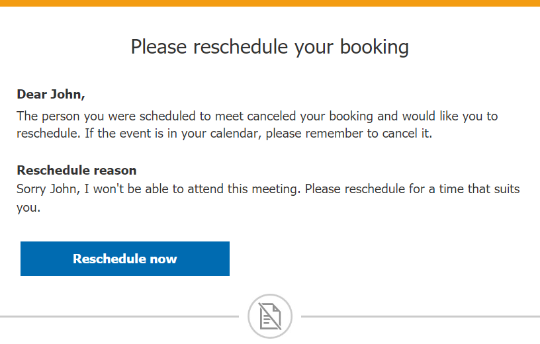The width and height of the screenshot is (540, 344).
Task: Click the Reschedule now button
Action: coord(125,259)
